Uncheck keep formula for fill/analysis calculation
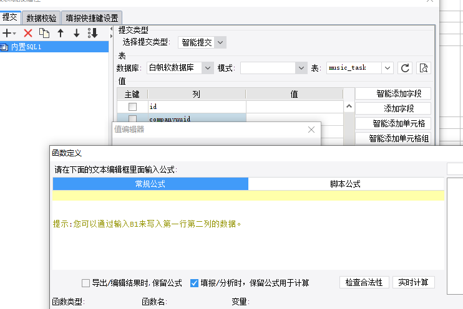This screenshot has width=463, height=309. point(194,283)
